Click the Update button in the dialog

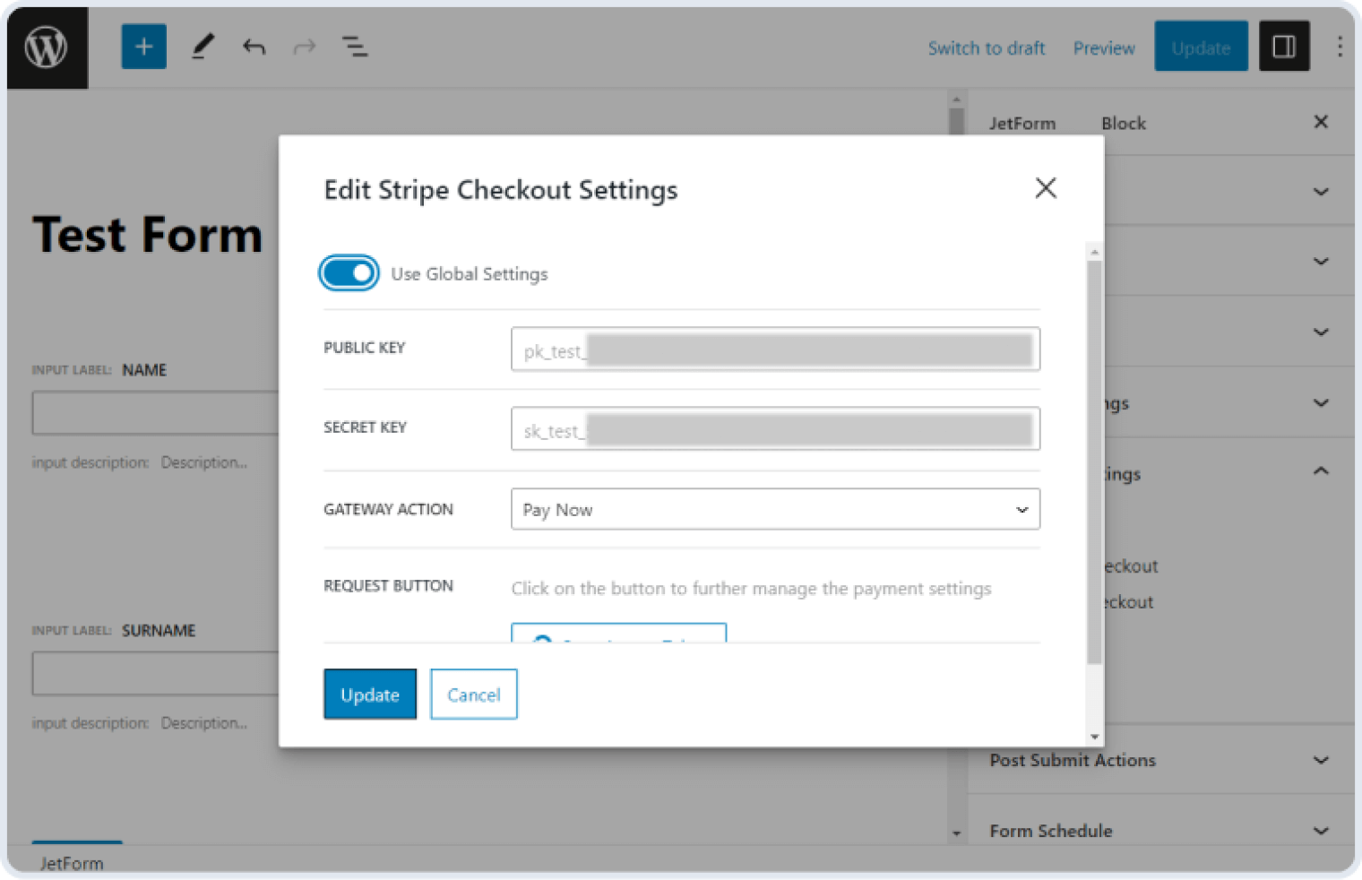coord(370,694)
